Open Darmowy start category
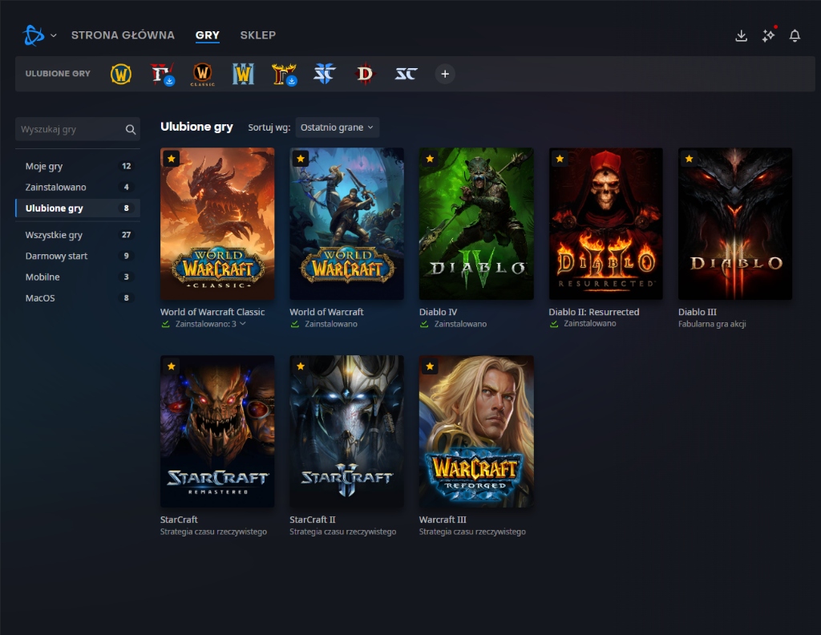 pyautogui.click(x=78, y=256)
